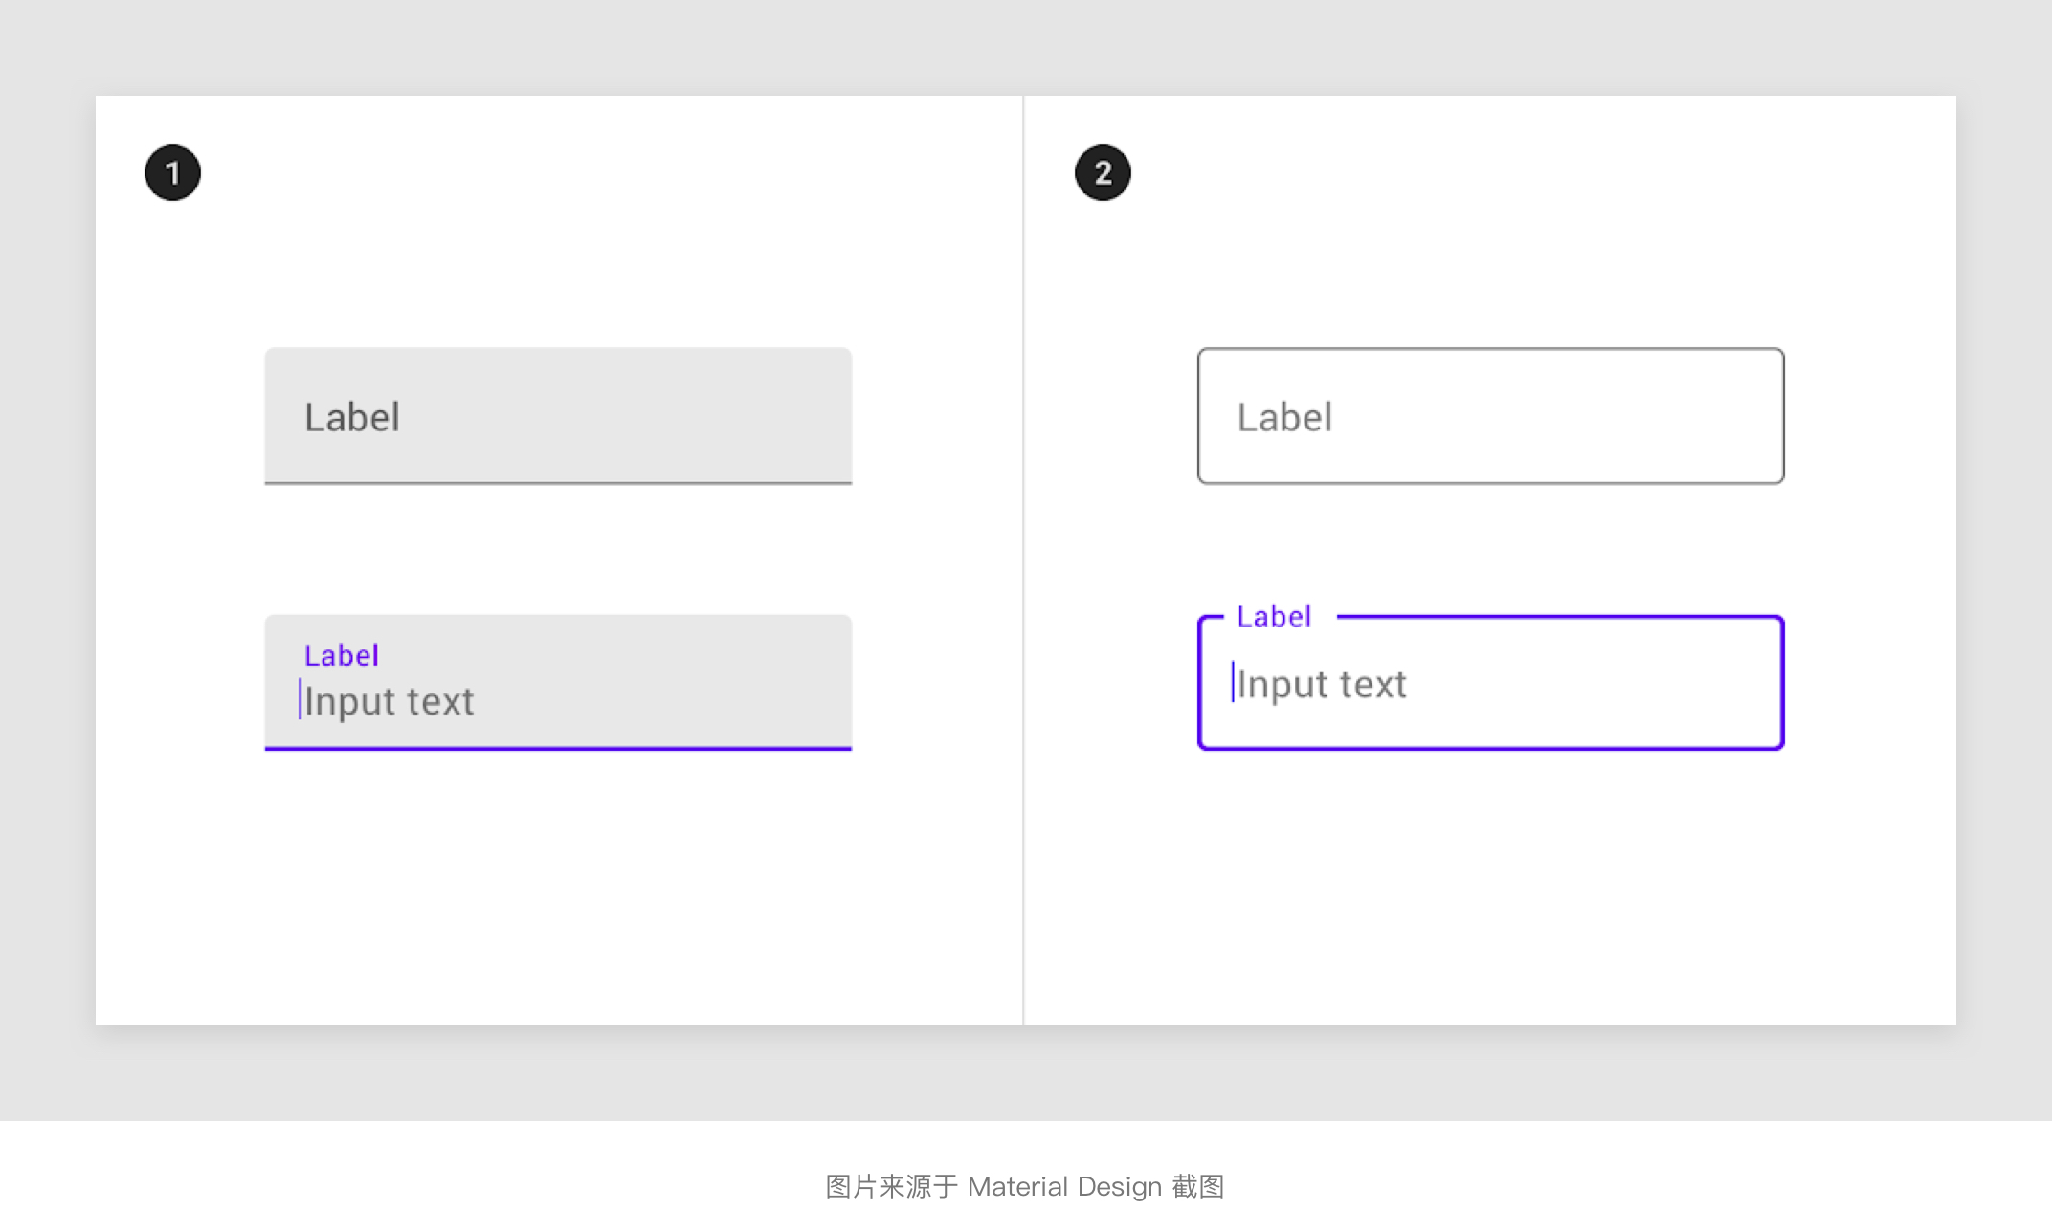Click the text cursor in filled field
This screenshot has height=1232, width=2052.
click(300, 699)
